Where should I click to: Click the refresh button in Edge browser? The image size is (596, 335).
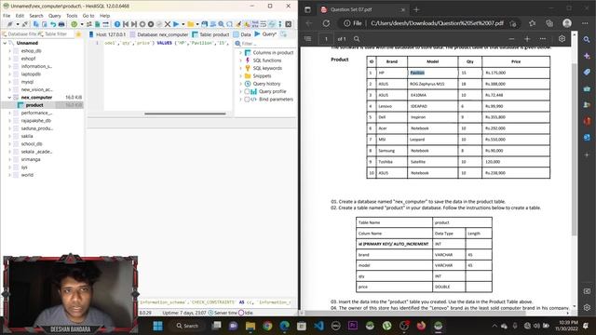click(x=326, y=23)
